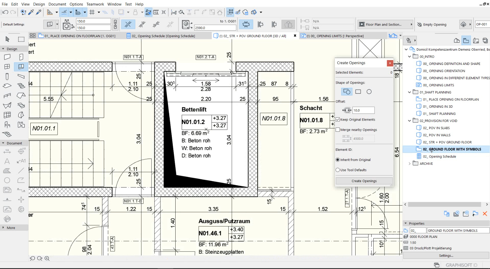
Task: Delete view with red X icon
Action: 485,214
